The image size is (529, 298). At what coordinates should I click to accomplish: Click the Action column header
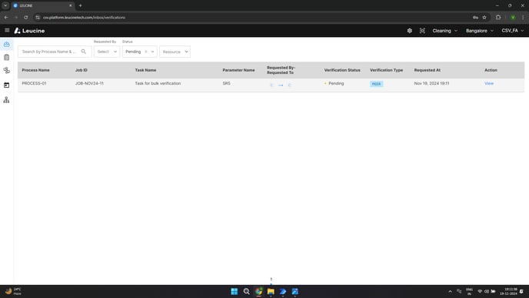point(491,70)
